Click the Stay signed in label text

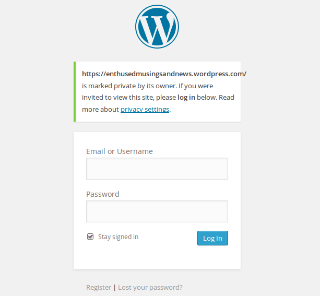[x=118, y=237]
